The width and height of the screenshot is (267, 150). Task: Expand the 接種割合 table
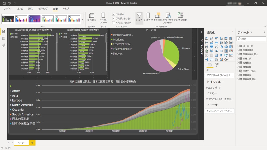click(238, 63)
